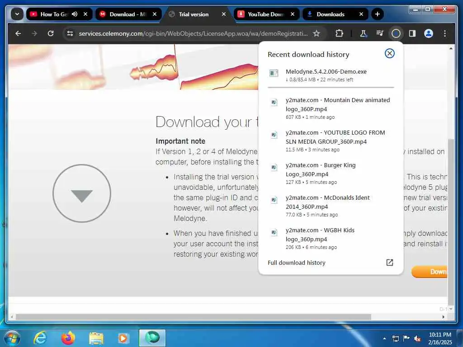Screen dimensions: 463x347
Task: Open Action Center flag tray icon
Action: click(x=406, y=338)
